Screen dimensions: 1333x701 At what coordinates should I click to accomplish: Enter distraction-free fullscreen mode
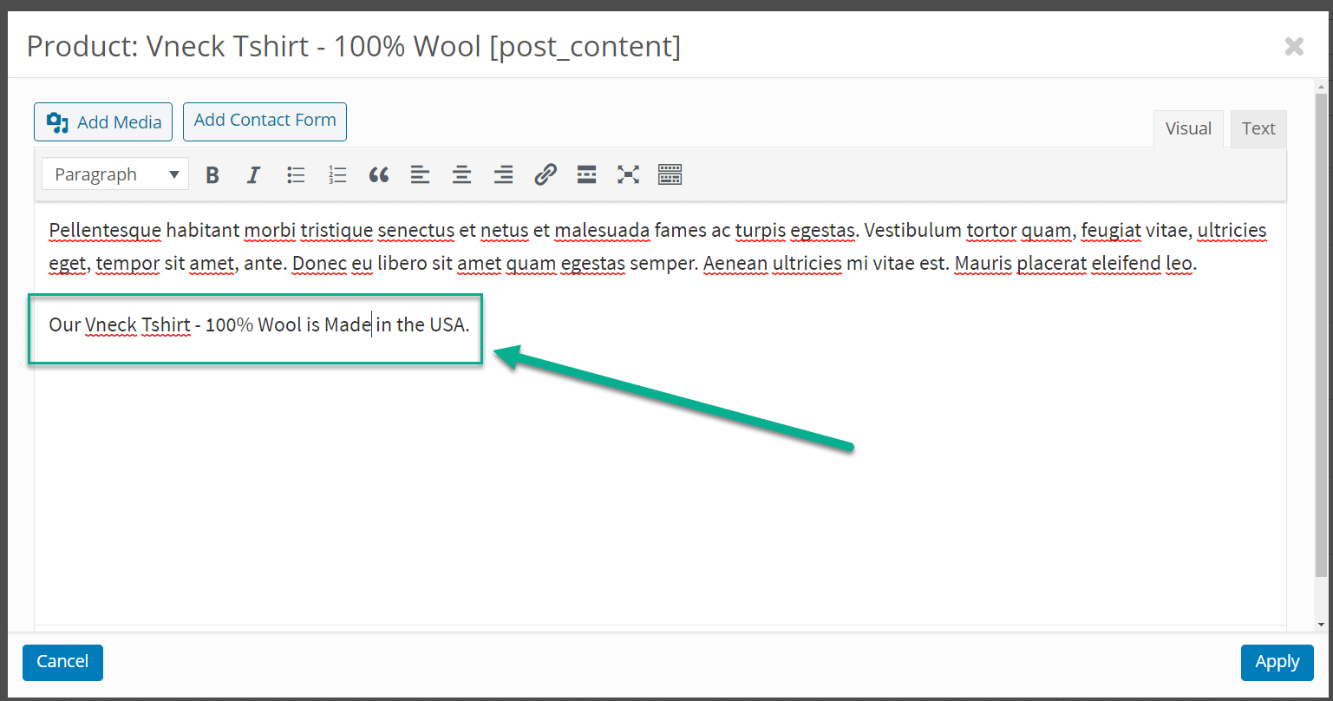pos(628,175)
